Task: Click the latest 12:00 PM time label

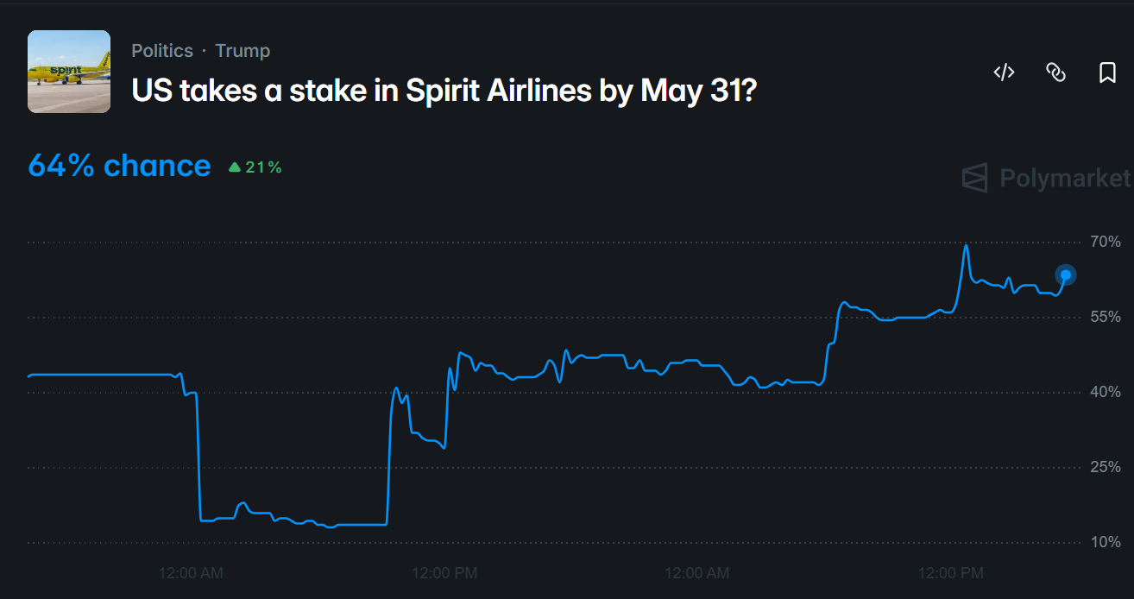Action: [950, 572]
